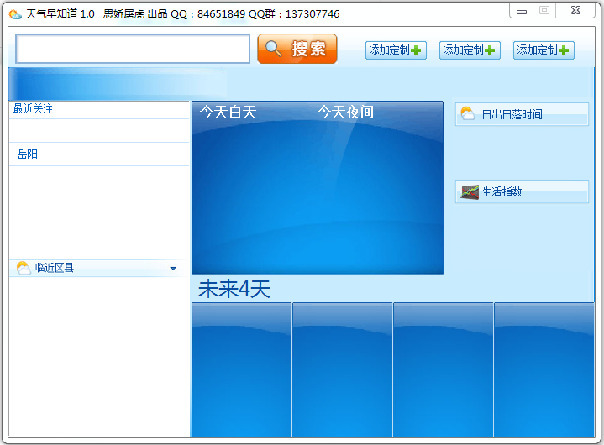The width and height of the screenshot is (604, 445).
Task: Close the 天气早知道 window
Action: click(575, 11)
